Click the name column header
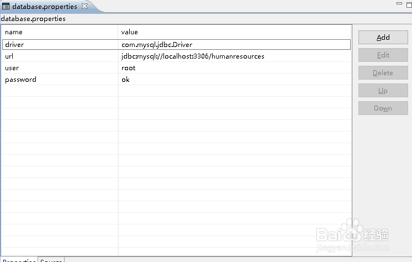This screenshot has height=262, width=412. [x=60, y=32]
